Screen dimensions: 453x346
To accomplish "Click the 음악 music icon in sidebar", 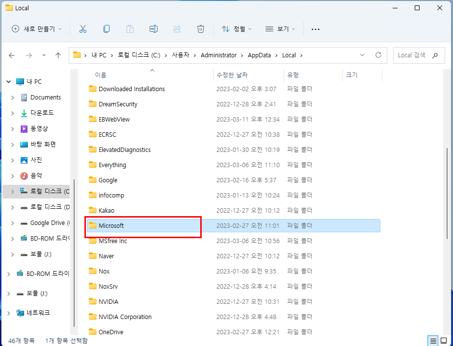I will (24, 175).
